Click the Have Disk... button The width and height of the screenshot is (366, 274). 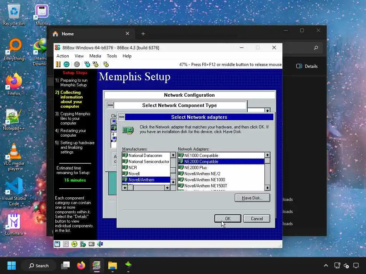pos(252,198)
